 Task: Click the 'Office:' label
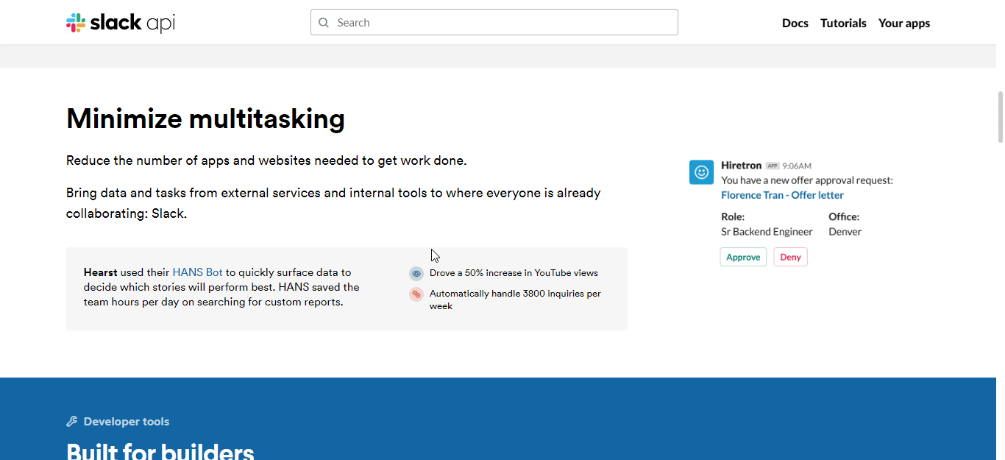point(844,217)
